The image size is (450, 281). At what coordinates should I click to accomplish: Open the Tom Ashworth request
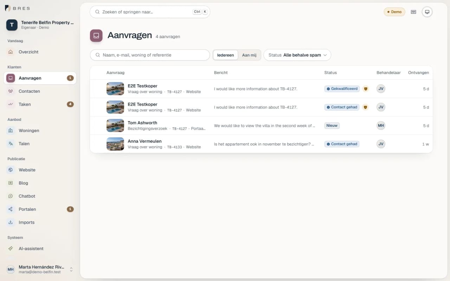pos(261,126)
